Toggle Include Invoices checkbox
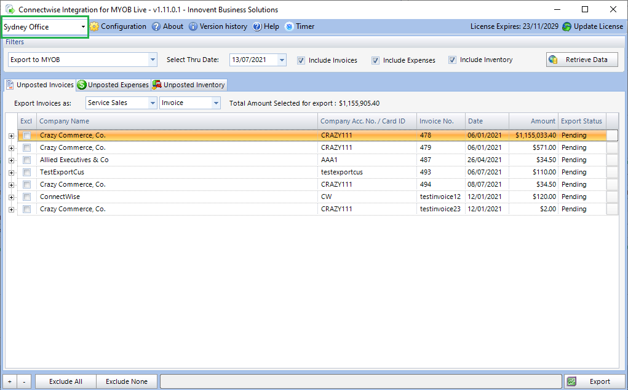The width and height of the screenshot is (628, 390). (x=301, y=60)
